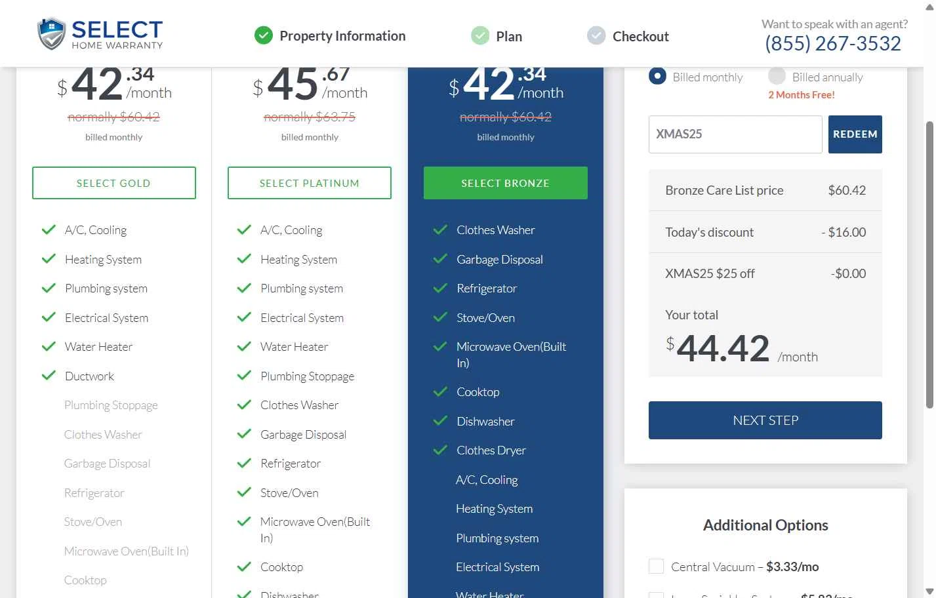
Task: Click the Property Information green checkmark icon
Action: tap(264, 35)
